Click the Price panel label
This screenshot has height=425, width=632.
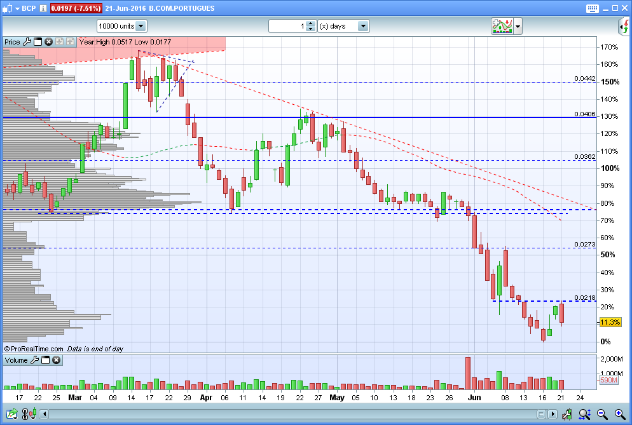(12, 42)
